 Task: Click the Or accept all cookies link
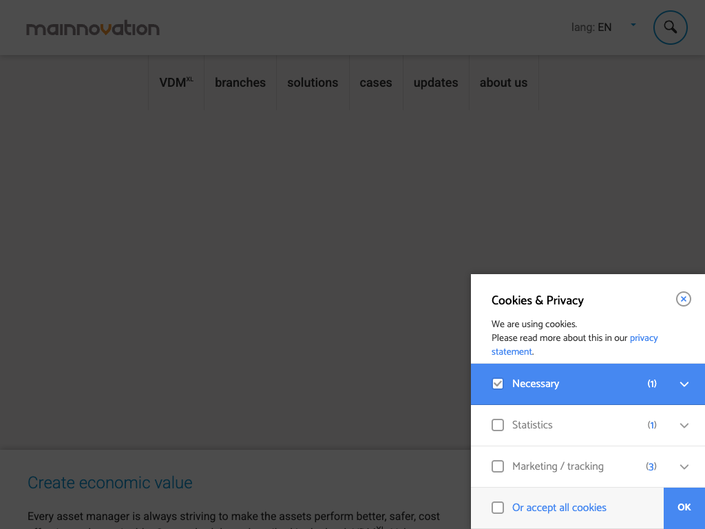pyautogui.click(x=559, y=508)
